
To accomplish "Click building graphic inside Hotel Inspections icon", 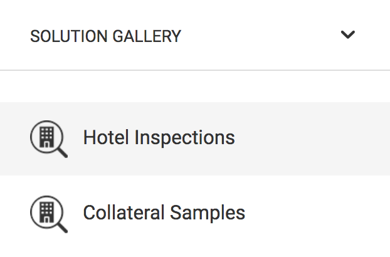I will coord(47,137).
